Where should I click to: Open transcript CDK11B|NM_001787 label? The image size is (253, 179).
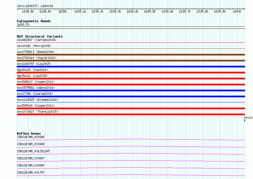31,172
